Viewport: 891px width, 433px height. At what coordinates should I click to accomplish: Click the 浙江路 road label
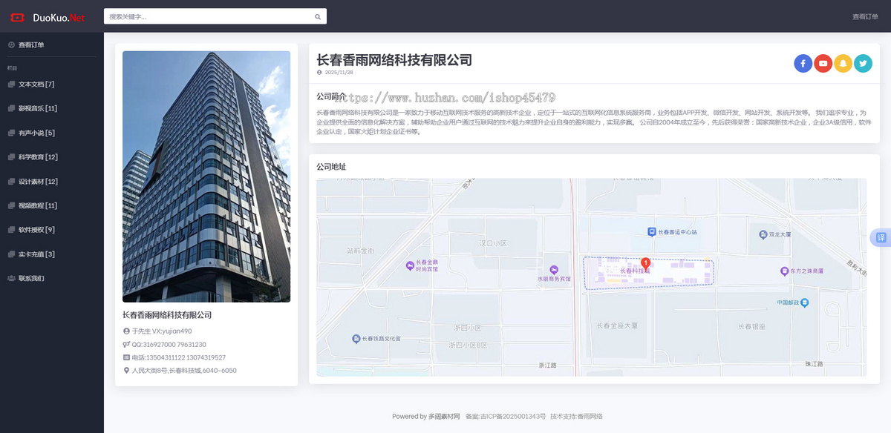pyautogui.click(x=547, y=366)
